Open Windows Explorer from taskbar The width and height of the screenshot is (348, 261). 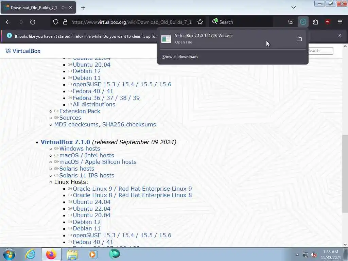click(72, 254)
